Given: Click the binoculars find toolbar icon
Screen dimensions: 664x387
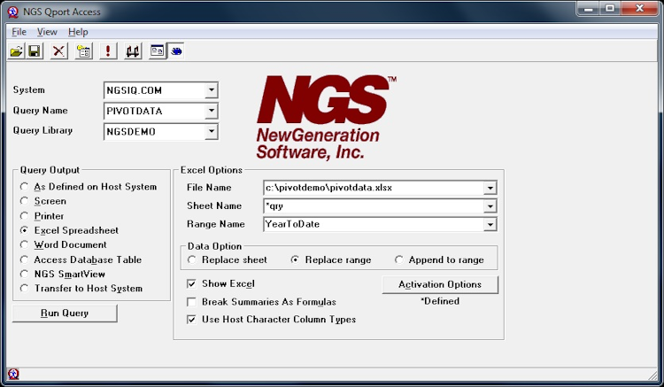Looking at the screenshot, I should coord(133,51).
